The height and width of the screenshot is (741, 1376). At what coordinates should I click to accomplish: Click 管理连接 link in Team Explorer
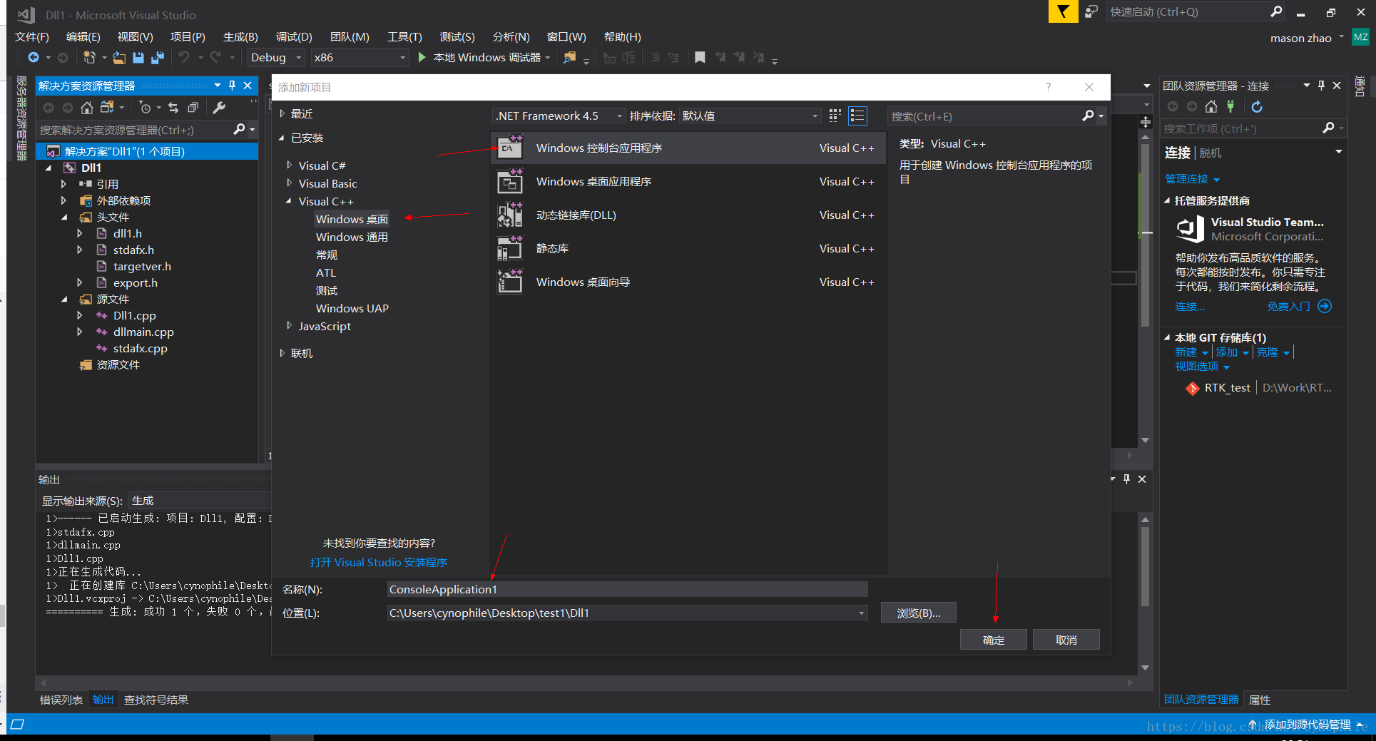coord(1187,178)
